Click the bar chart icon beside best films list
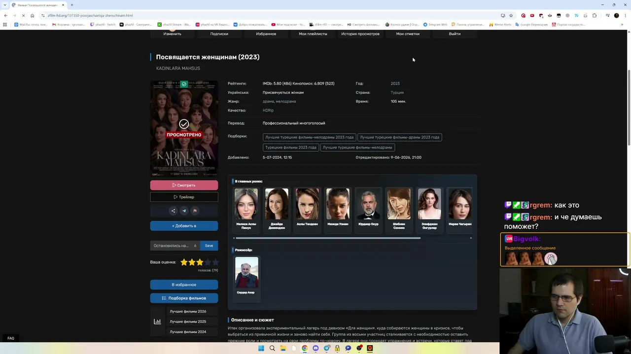The width and height of the screenshot is (631, 354). point(157,322)
